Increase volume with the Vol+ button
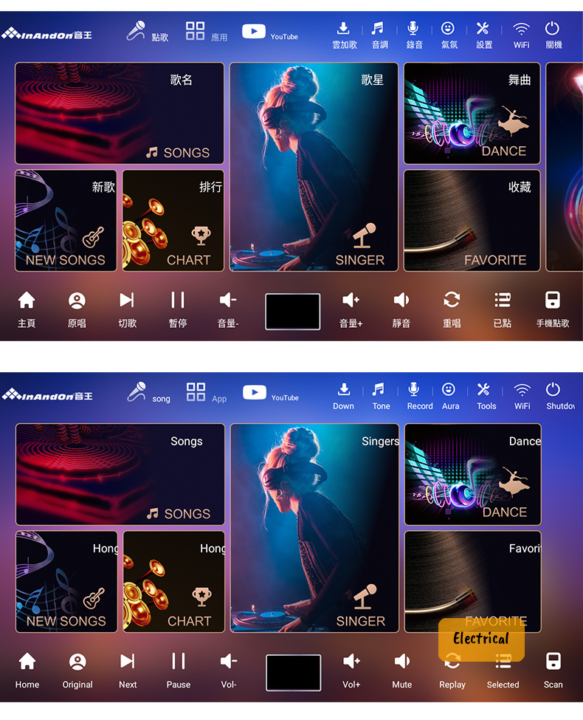Viewport: 583px width, 720px height. click(351, 661)
